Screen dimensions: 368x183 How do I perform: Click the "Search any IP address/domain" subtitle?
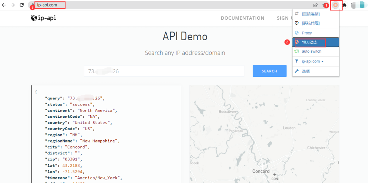pyautogui.click(x=185, y=53)
